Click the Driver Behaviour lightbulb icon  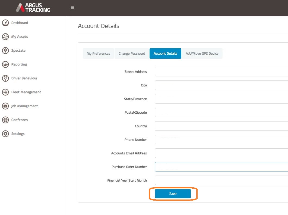(x=5, y=78)
